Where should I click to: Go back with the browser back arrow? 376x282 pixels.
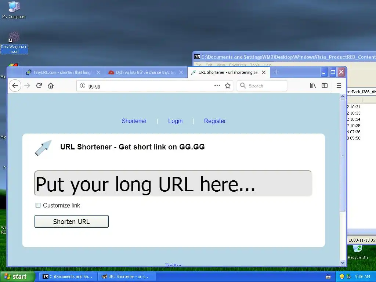pyautogui.click(x=15, y=86)
